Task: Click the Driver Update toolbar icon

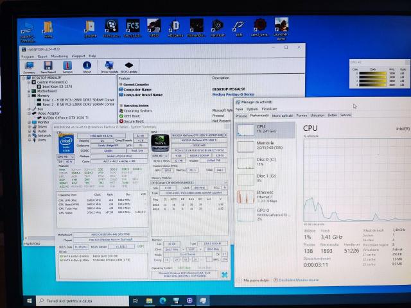Action: click(x=109, y=67)
